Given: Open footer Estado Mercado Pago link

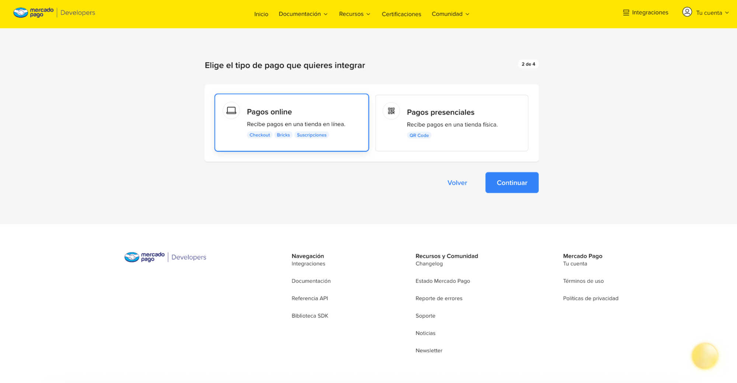Looking at the screenshot, I should point(442,281).
